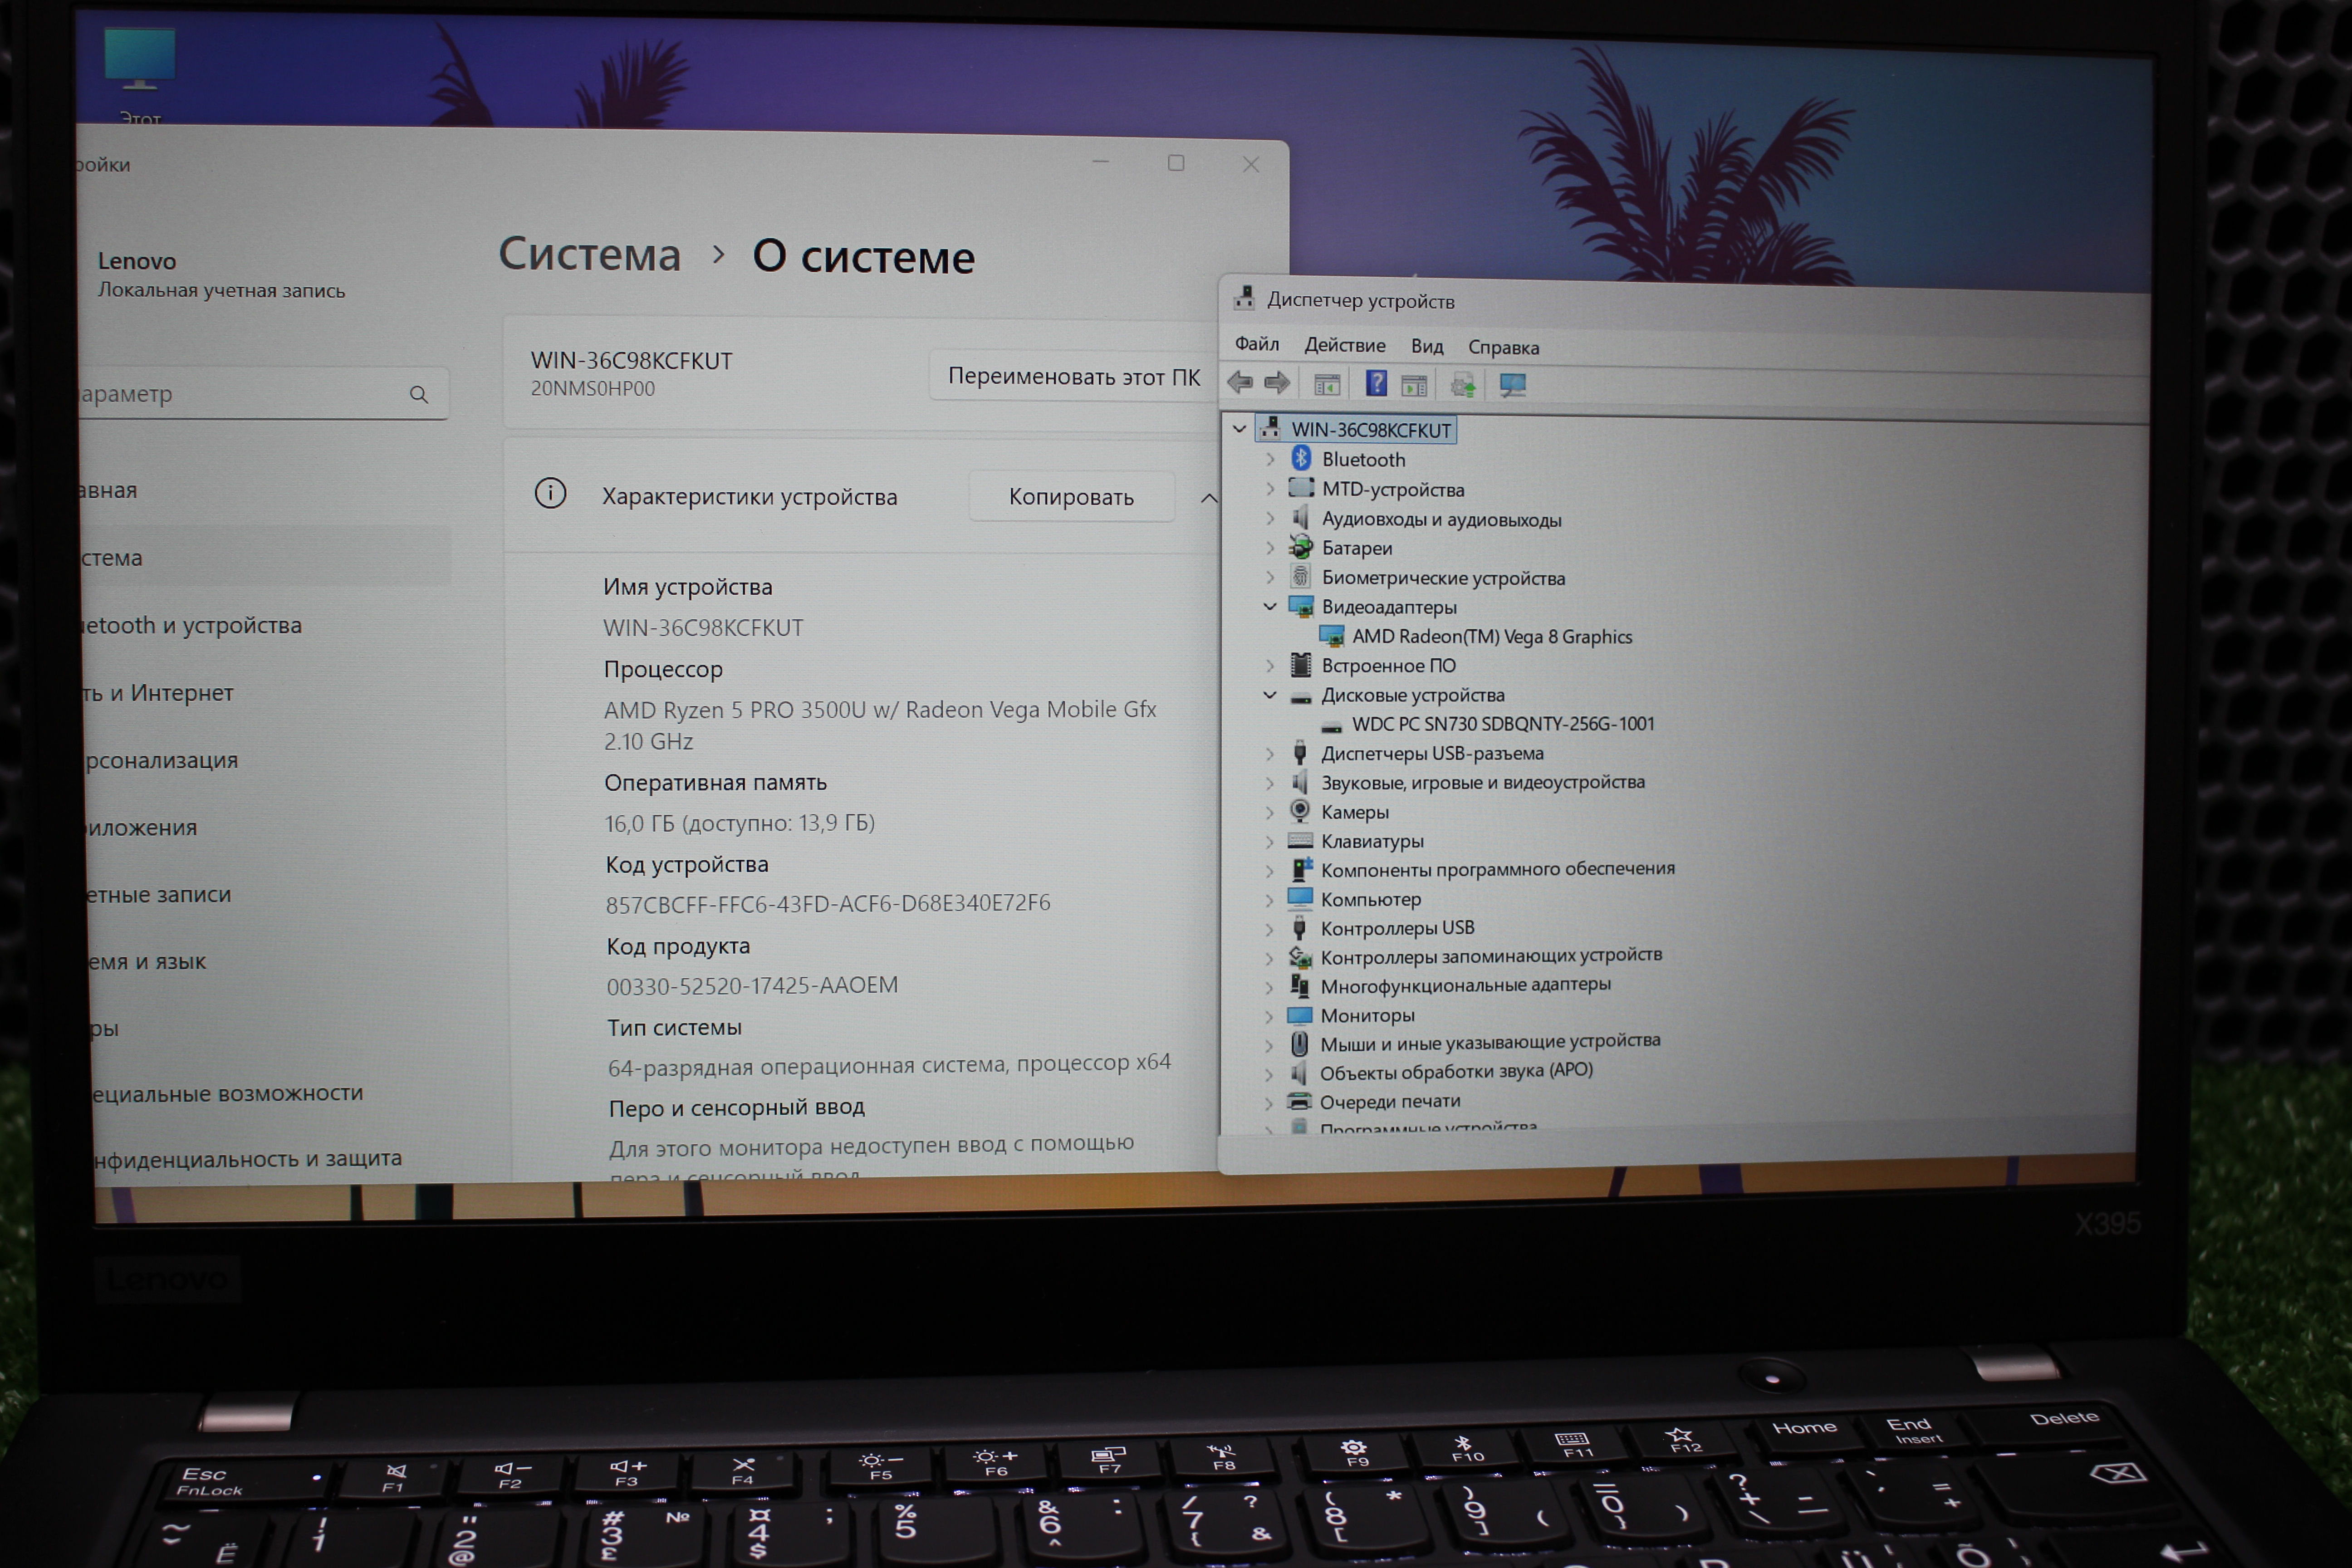
Task: Click the blue Help question-mark toolbar icon
Action: pyautogui.click(x=1376, y=383)
